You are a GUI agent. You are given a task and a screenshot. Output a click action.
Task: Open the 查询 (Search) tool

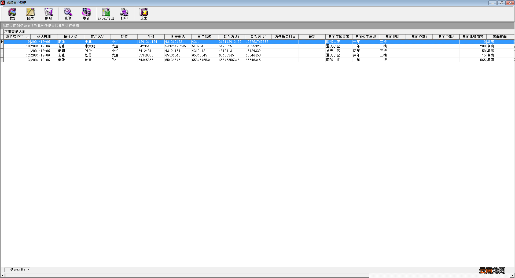point(68,14)
